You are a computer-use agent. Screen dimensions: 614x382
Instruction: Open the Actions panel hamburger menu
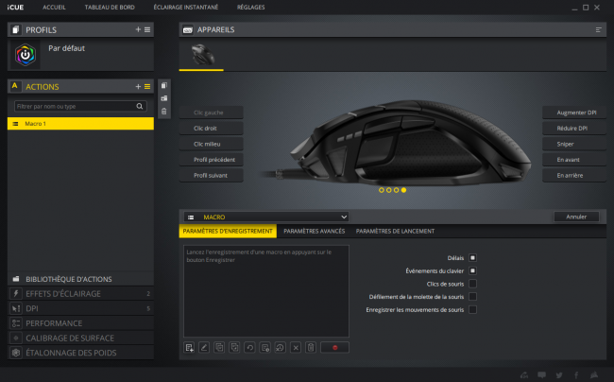click(147, 87)
